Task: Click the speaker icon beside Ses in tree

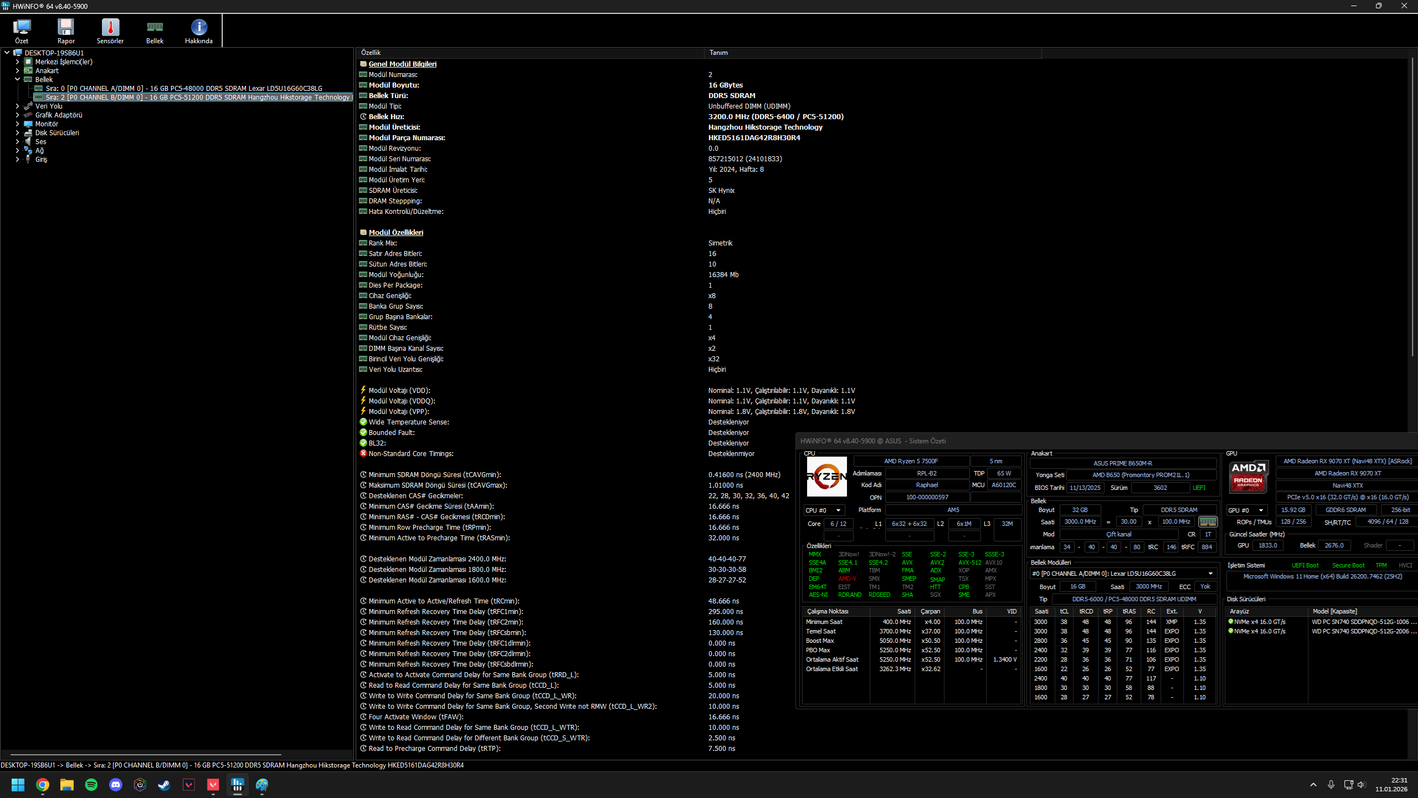Action: point(28,141)
